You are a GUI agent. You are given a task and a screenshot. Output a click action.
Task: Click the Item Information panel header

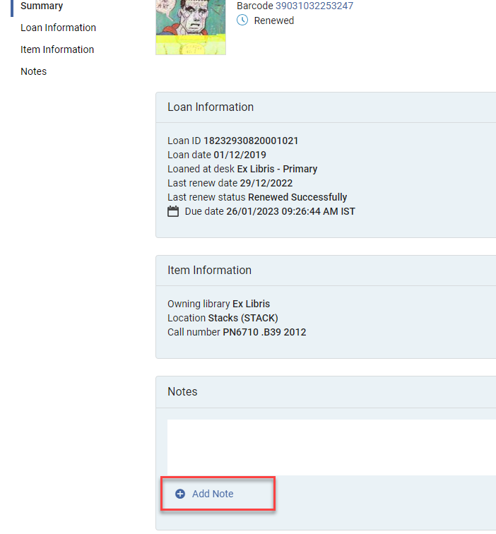coord(209,271)
